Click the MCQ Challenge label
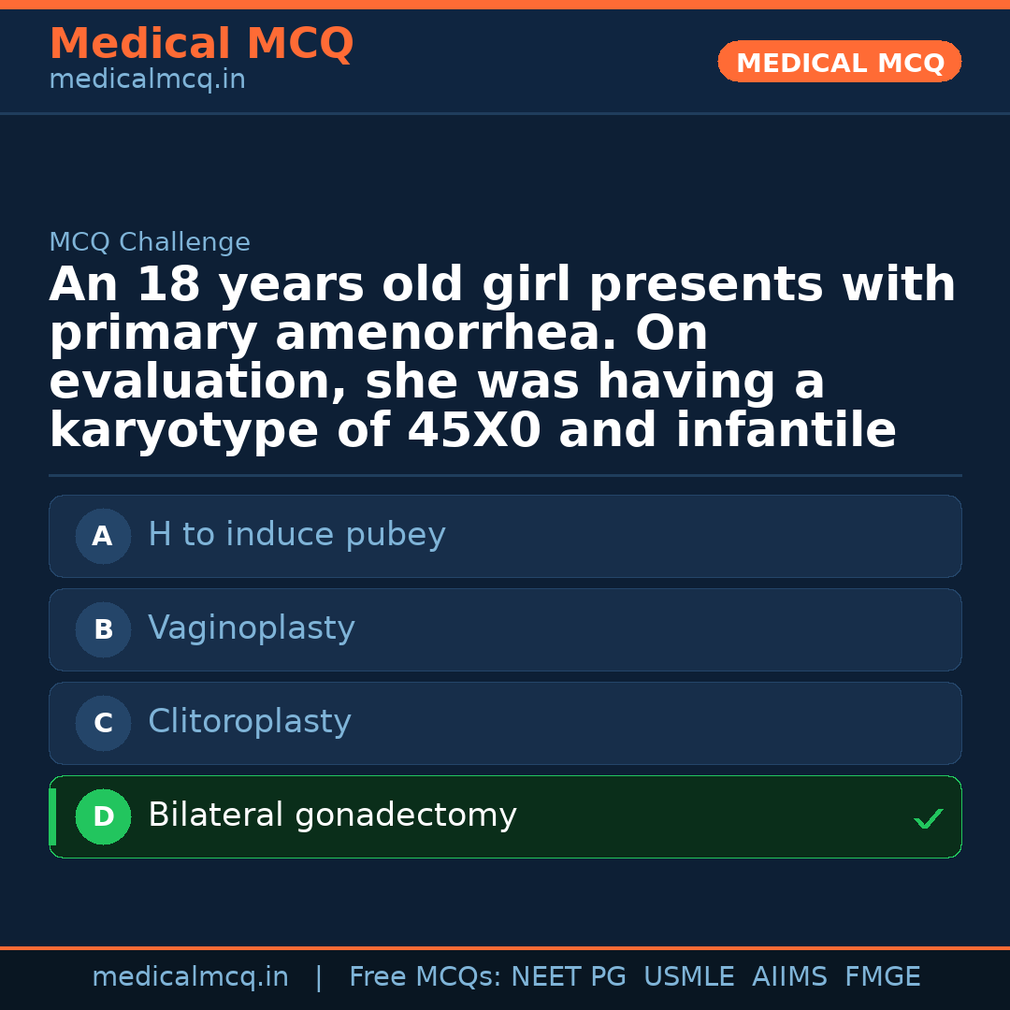The width and height of the screenshot is (1010, 1010). pyautogui.click(x=150, y=243)
